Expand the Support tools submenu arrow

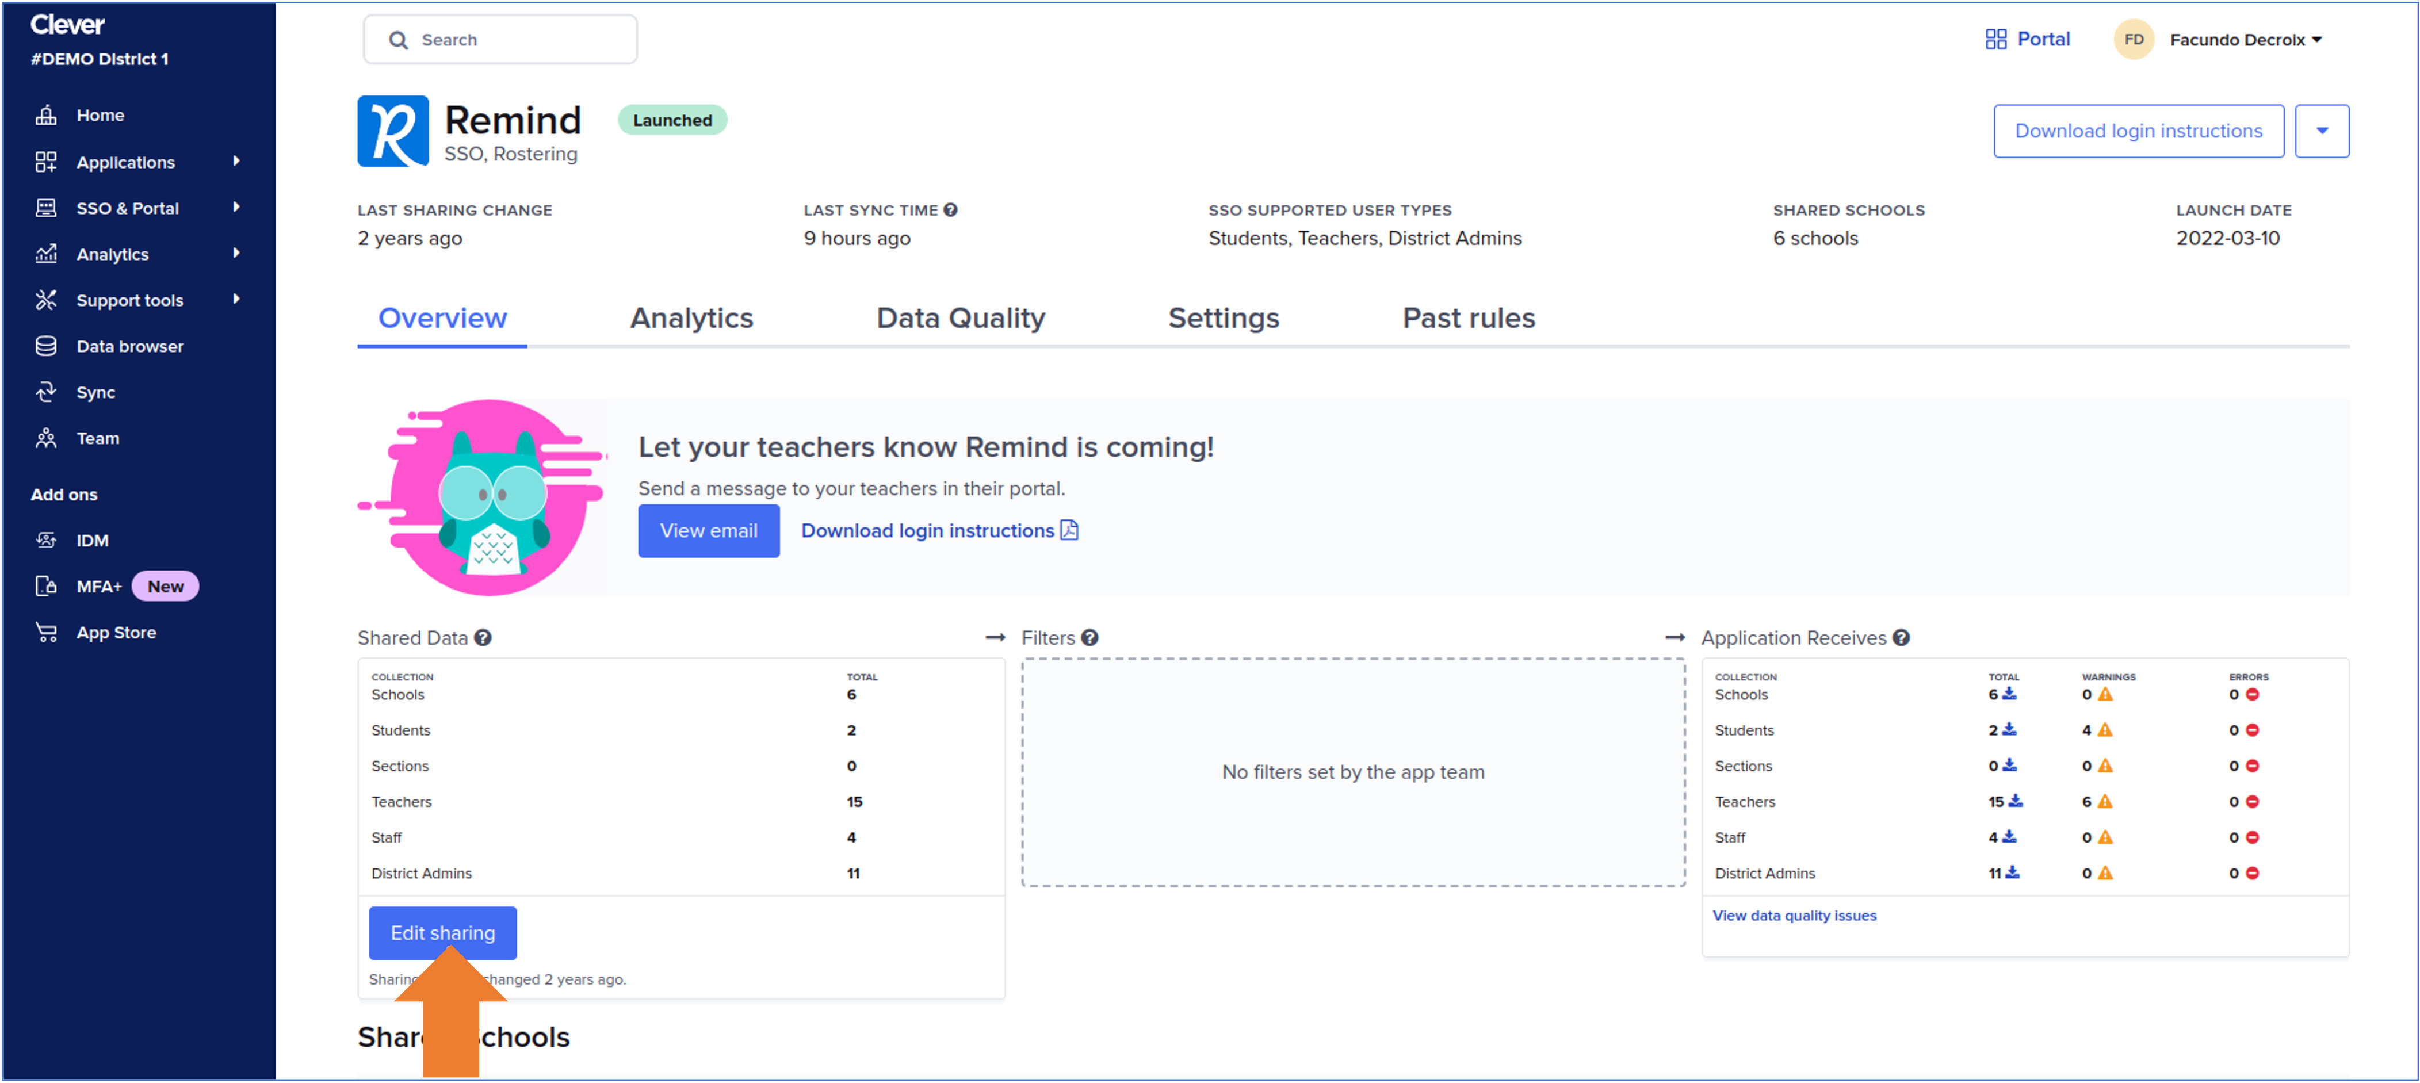pos(236,300)
